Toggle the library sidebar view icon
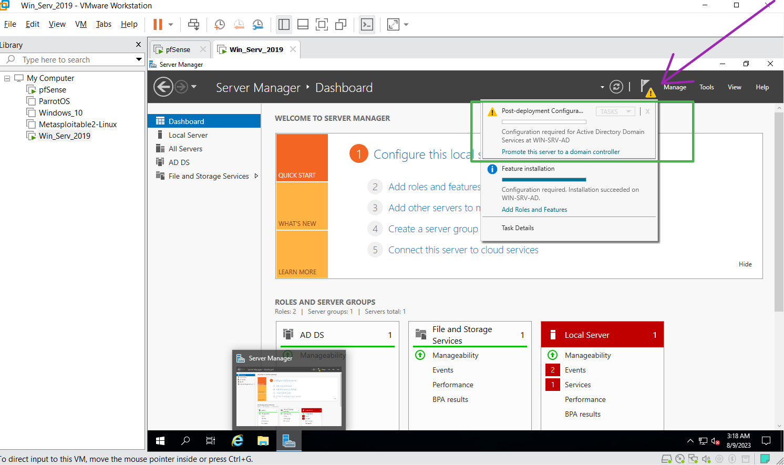Viewport: 784px width, 465px height. [x=284, y=24]
